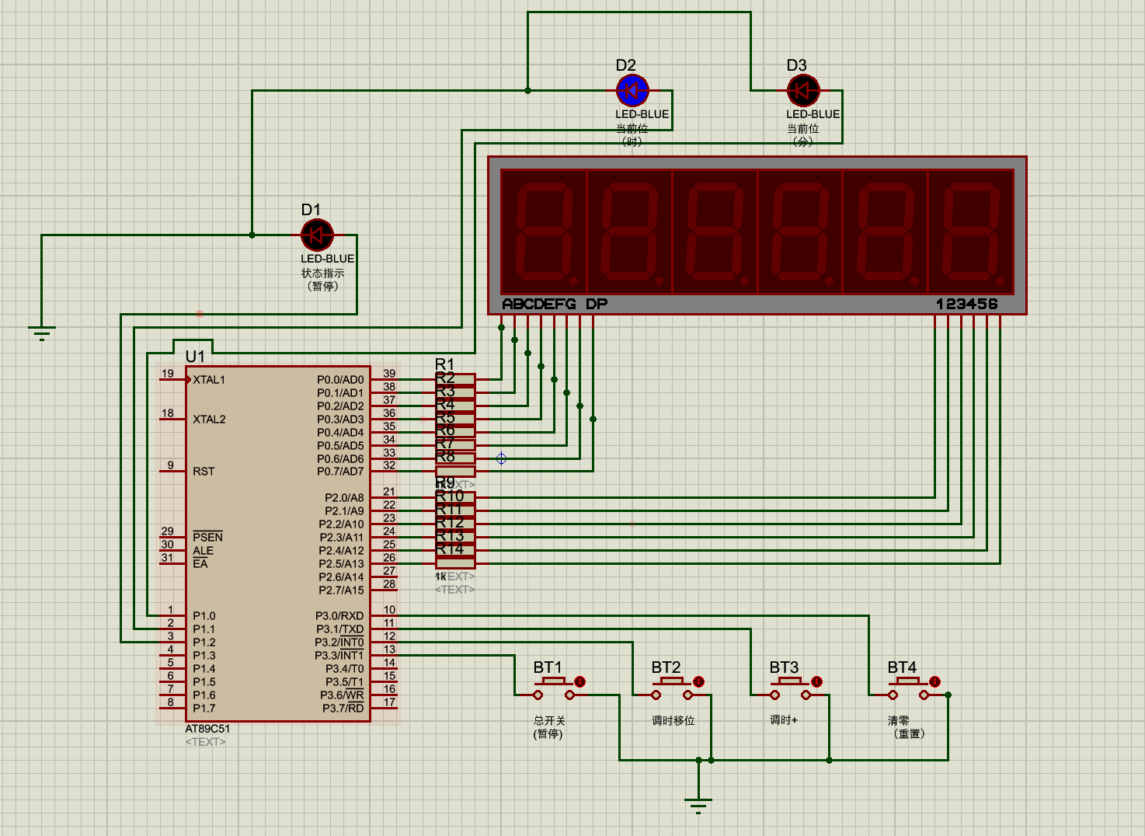Click the rightmost seven-segment display digit

[971, 232]
